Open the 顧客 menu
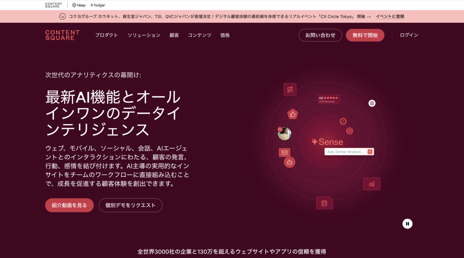This screenshot has height=258, width=464. [174, 35]
